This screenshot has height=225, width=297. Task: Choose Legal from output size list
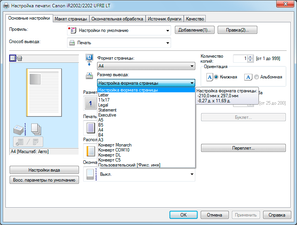pyautogui.click(x=146, y=105)
